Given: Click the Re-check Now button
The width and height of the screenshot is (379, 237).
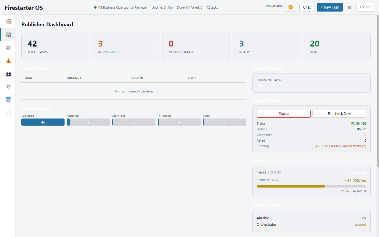Looking at the screenshot, I should coord(339,114).
